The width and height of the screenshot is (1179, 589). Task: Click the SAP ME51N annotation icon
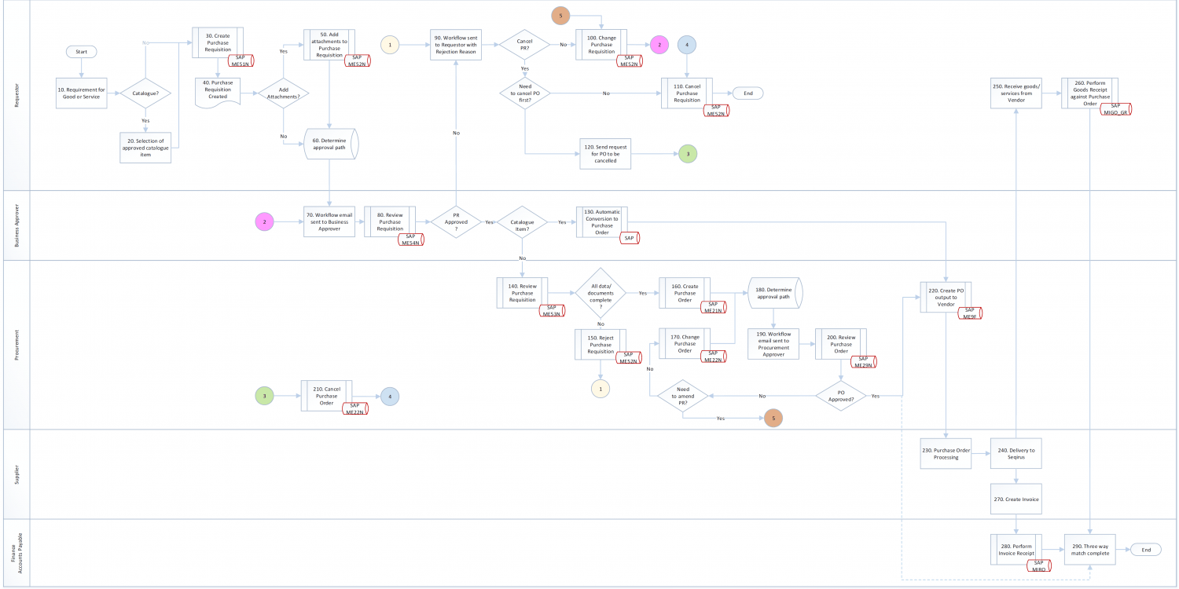coord(241,60)
